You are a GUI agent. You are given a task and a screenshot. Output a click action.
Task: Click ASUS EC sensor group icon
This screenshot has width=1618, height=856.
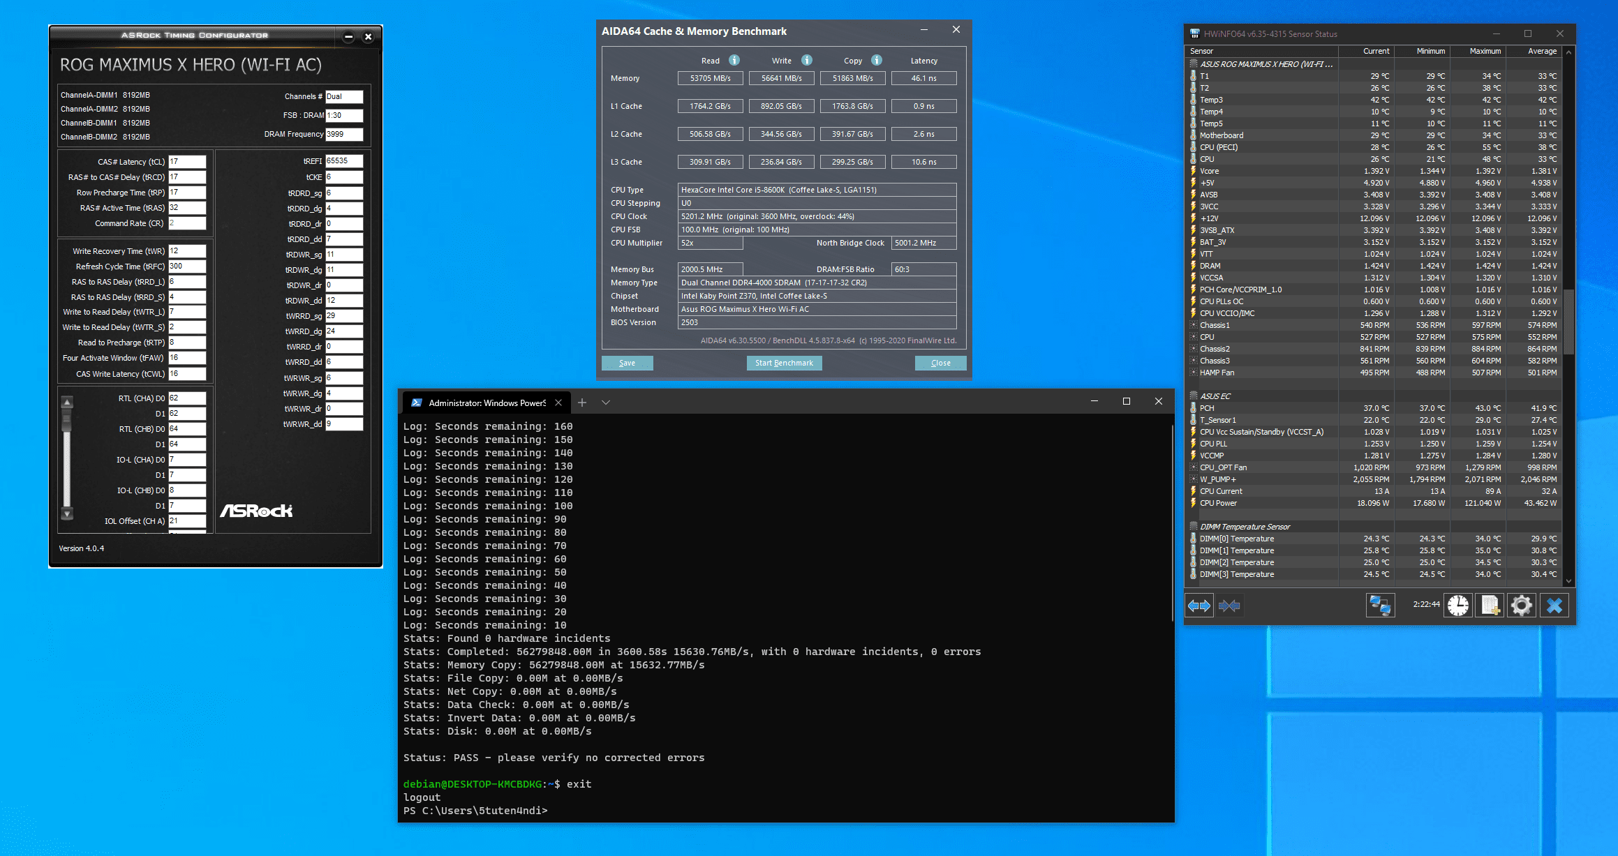pyautogui.click(x=1194, y=396)
